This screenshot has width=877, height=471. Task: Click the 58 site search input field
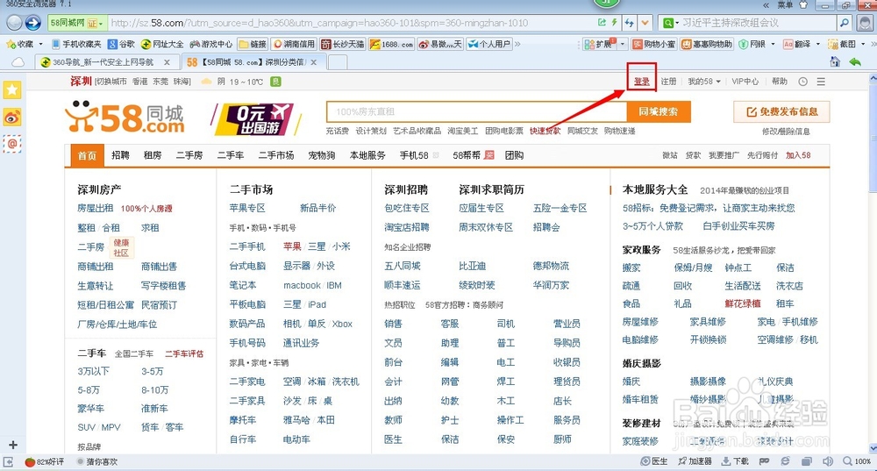pos(476,112)
